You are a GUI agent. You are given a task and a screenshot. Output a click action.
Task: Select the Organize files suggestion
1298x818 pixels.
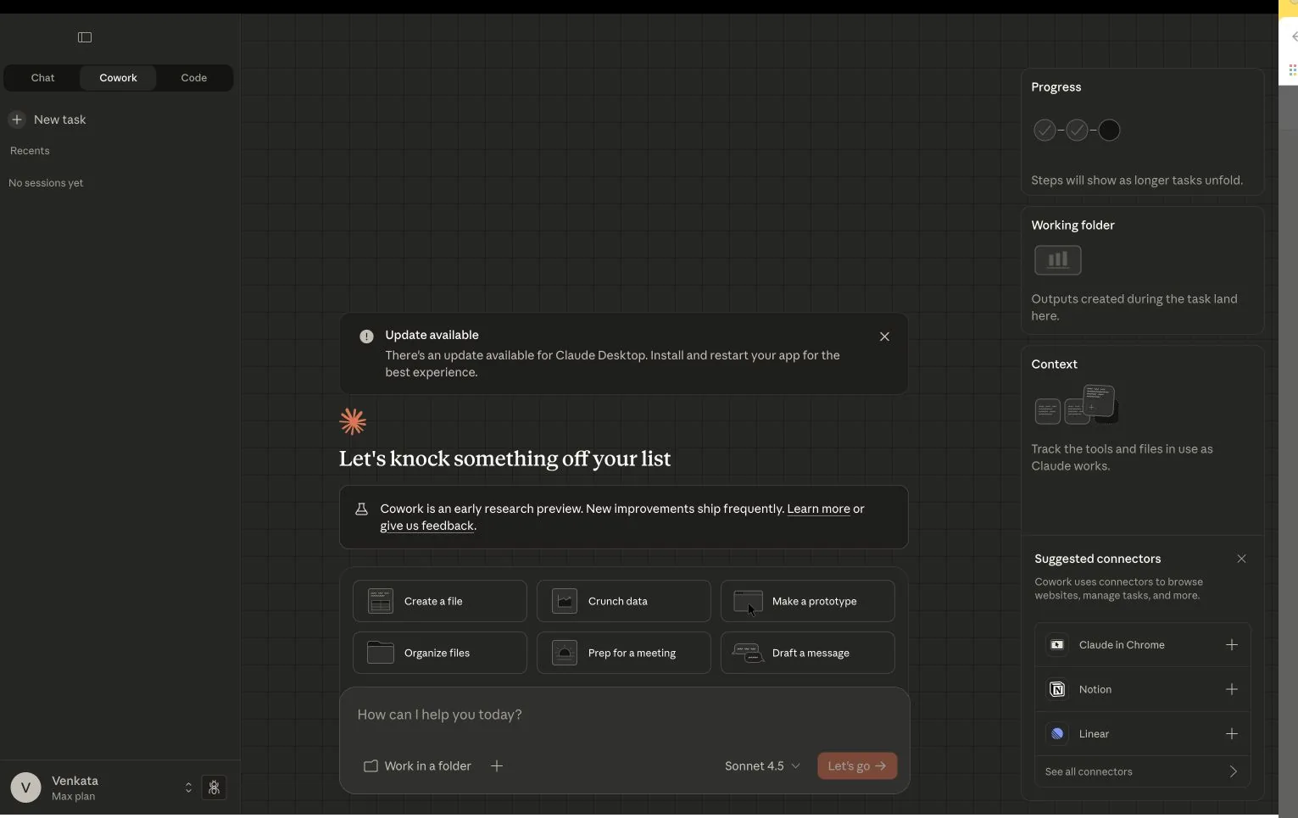(440, 653)
